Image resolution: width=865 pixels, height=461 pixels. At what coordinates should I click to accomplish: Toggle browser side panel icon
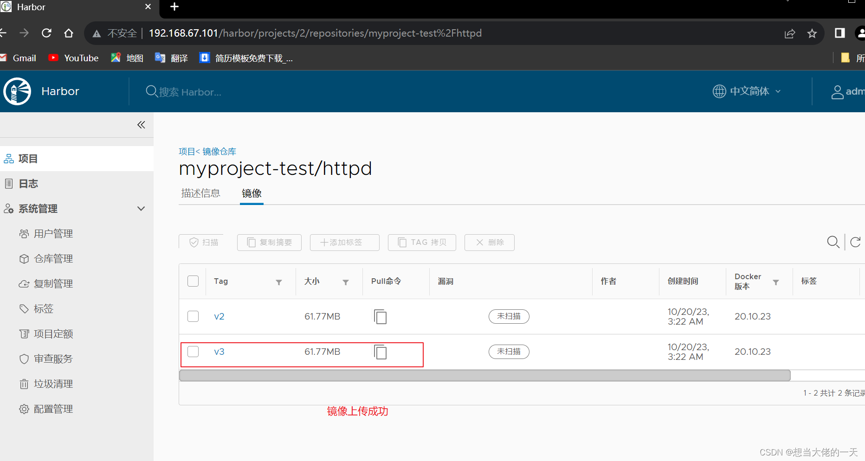(x=839, y=33)
